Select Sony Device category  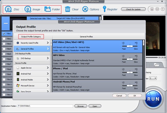[x=32, y=91]
